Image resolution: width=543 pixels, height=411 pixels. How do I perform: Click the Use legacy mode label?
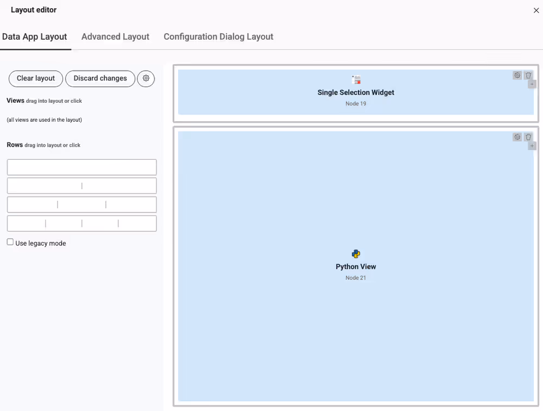coord(41,244)
